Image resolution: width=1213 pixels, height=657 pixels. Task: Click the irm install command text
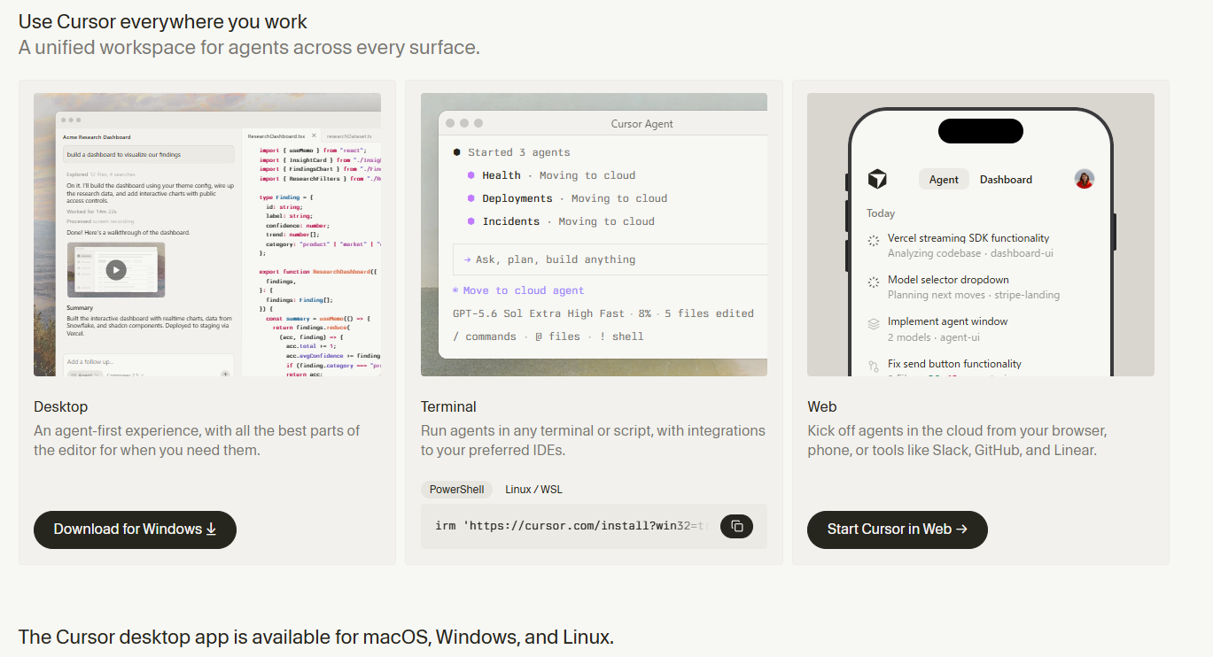pos(572,526)
